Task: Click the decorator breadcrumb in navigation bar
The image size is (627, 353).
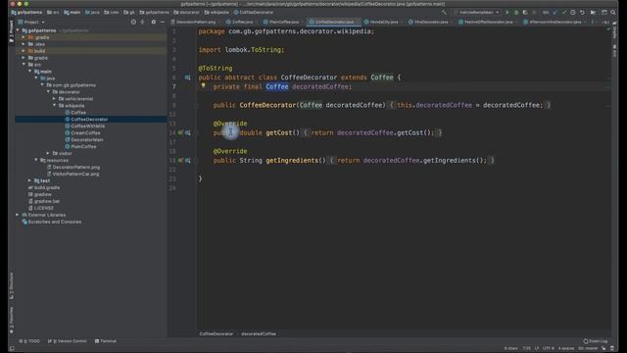Action: coord(186,13)
